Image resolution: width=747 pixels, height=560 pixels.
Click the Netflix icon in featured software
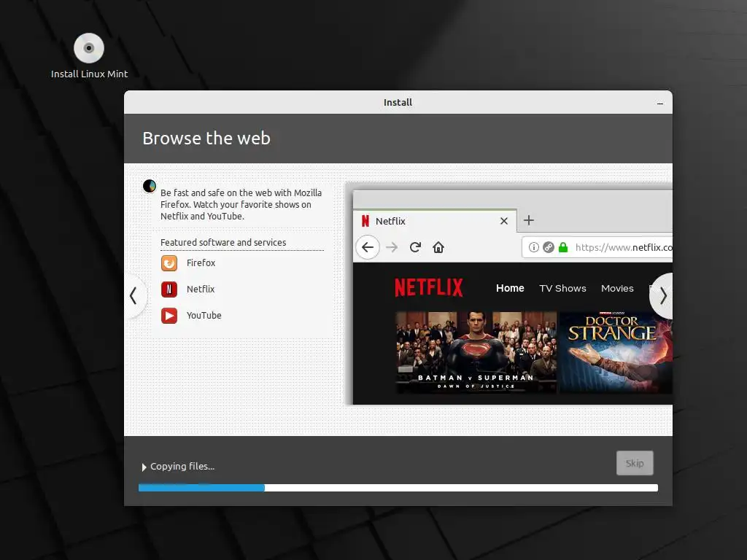[169, 289]
